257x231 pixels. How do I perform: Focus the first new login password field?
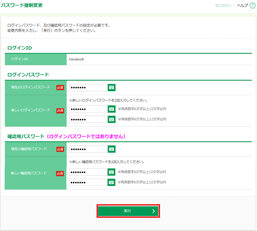tap(88, 109)
